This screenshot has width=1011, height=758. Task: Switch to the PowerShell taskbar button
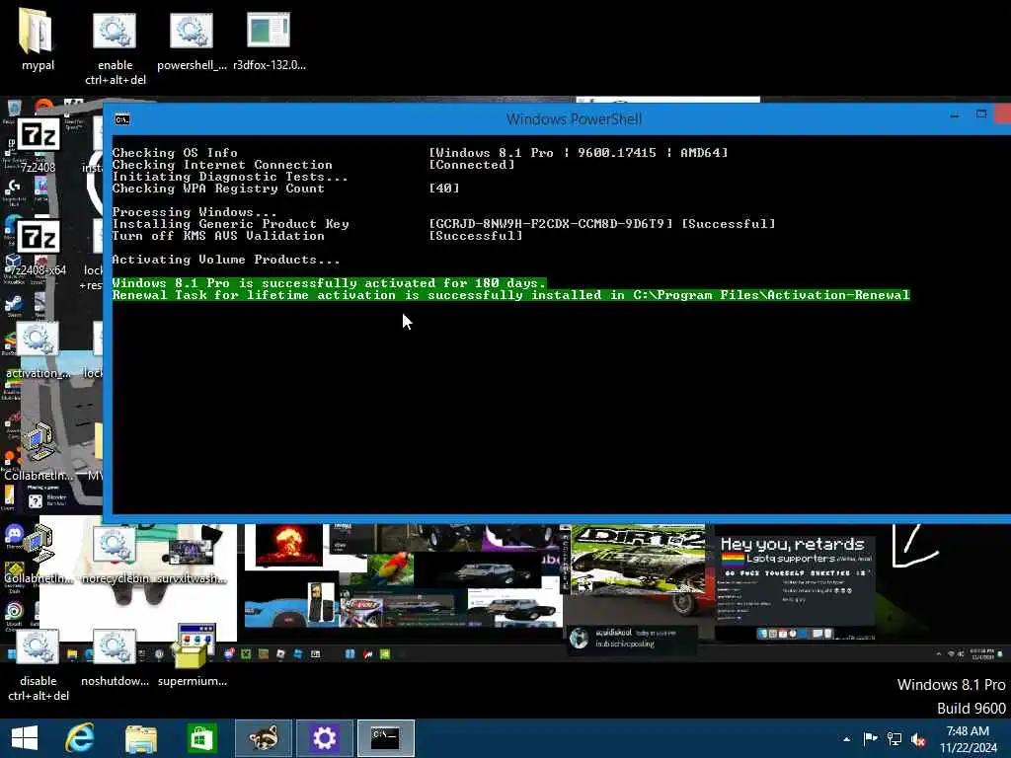[x=386, y=738]
